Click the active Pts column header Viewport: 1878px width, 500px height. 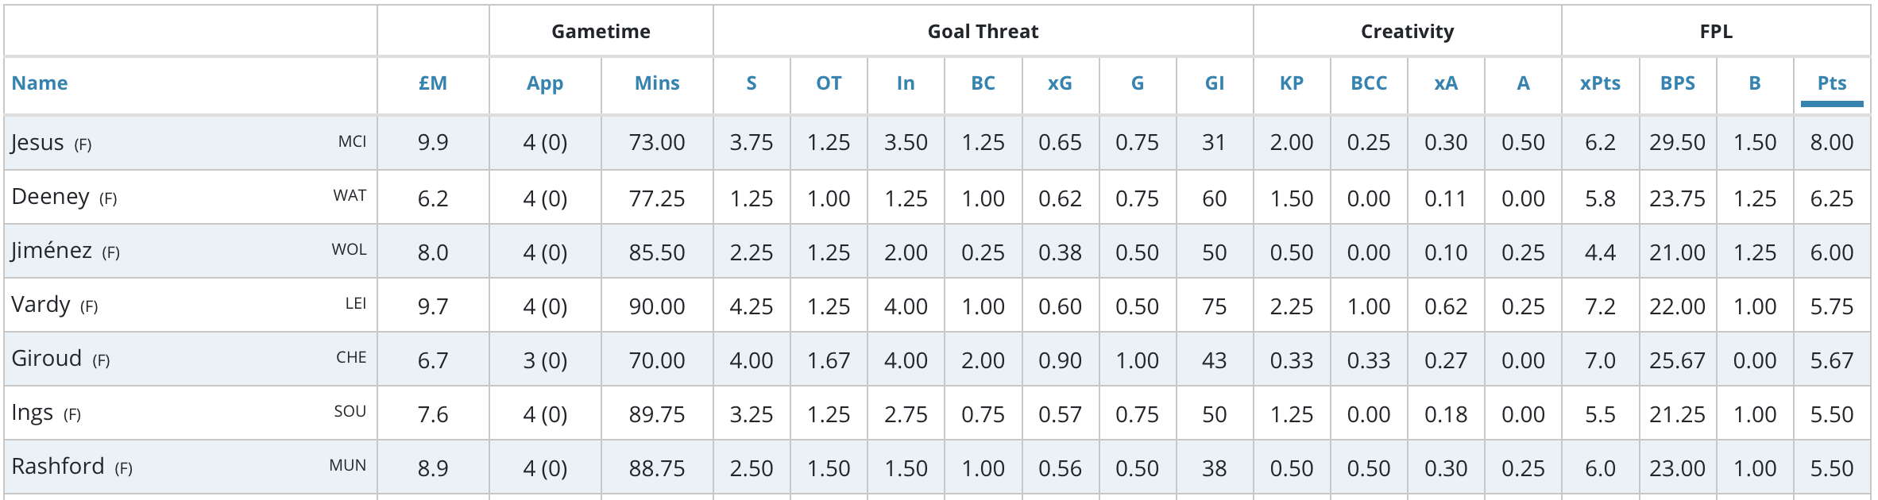pyautogui.click(x=1832, y=83)
